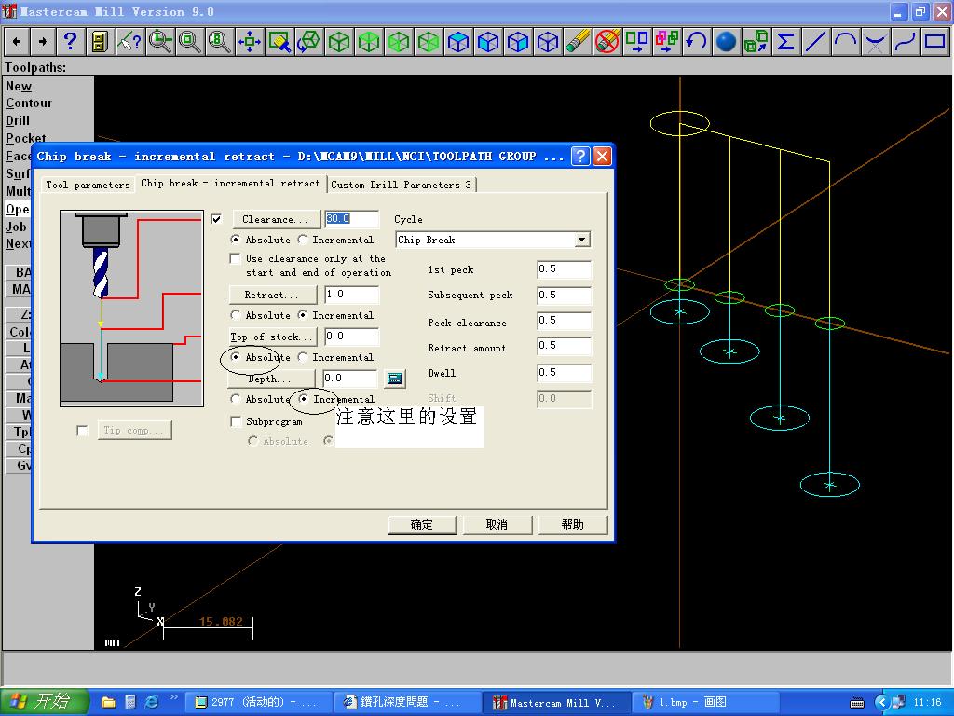Select the Line drawing icon
Viewport: 954px width, 716px height.
coord(815,41)
